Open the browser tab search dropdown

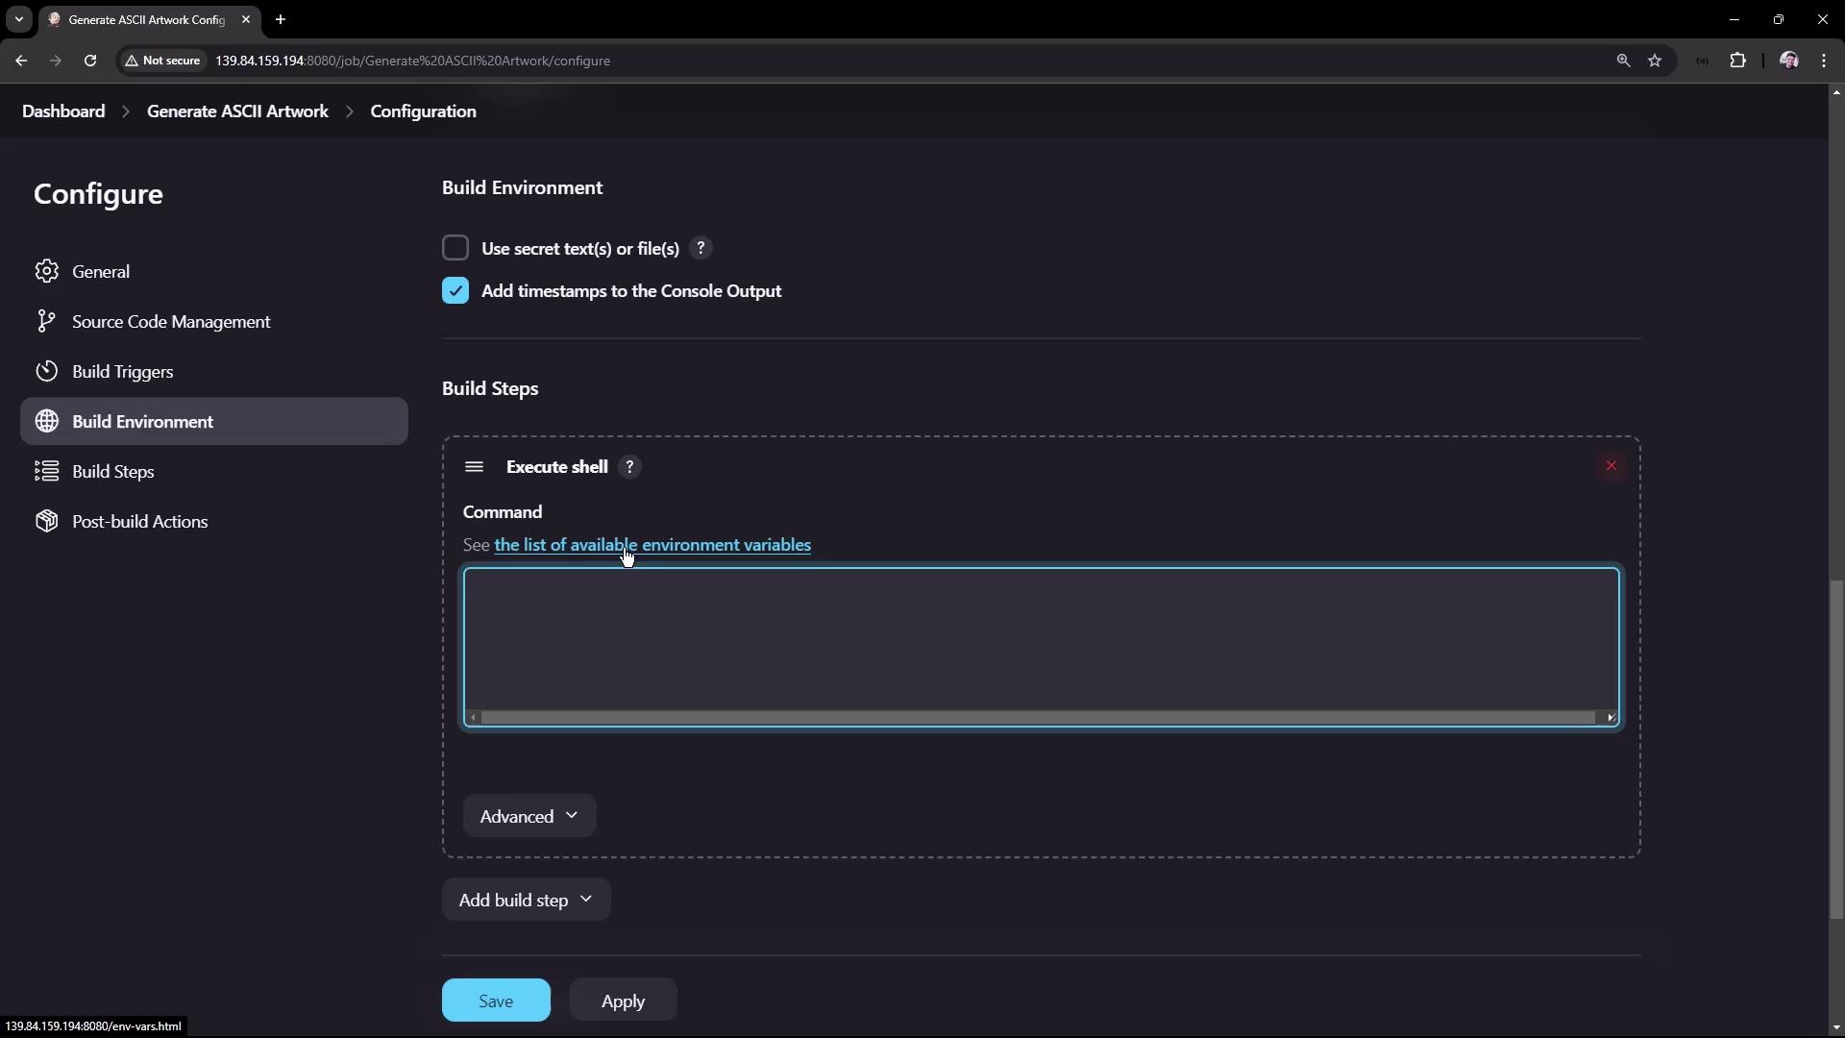point(18,19)
